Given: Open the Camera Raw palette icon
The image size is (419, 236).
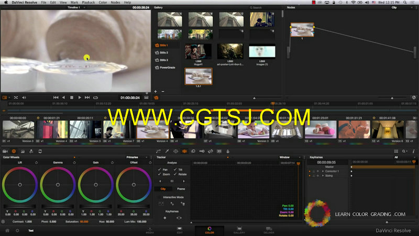Looking at the screenshot, I should 5,151.
